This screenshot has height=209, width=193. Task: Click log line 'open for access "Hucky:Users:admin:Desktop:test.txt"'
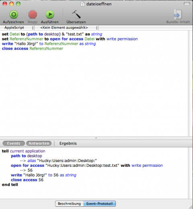point(87,165)
